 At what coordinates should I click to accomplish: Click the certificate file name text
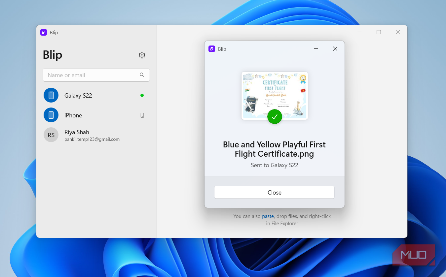click(x=274, y=149)
